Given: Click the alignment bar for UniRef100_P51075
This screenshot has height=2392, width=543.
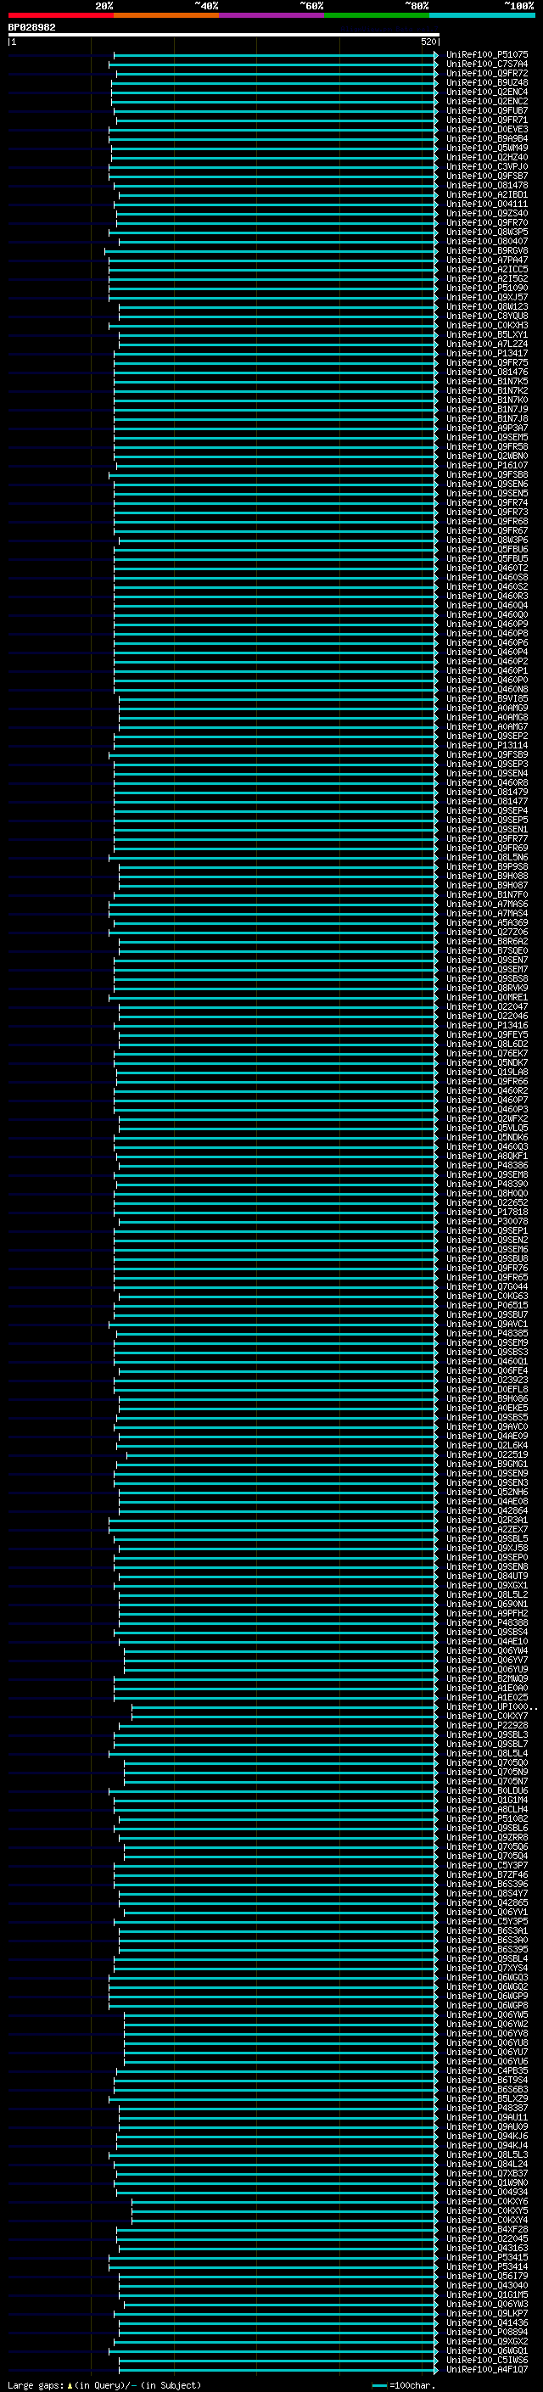Looking at the screenshot, I should (276, 55).
